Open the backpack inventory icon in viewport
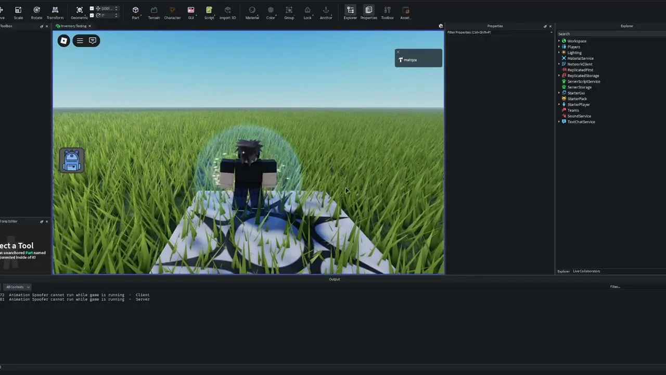The image size is (666, 375). coord(72,160)
